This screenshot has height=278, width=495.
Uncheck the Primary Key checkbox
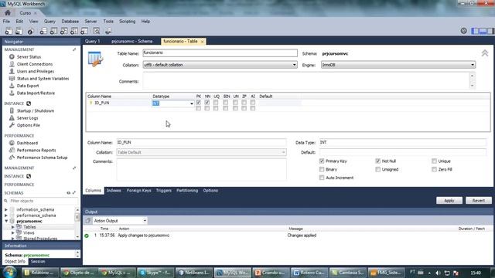[322, 161]
